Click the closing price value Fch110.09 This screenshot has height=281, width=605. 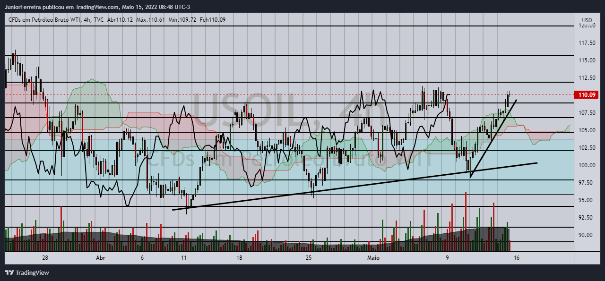coord(213,19)
